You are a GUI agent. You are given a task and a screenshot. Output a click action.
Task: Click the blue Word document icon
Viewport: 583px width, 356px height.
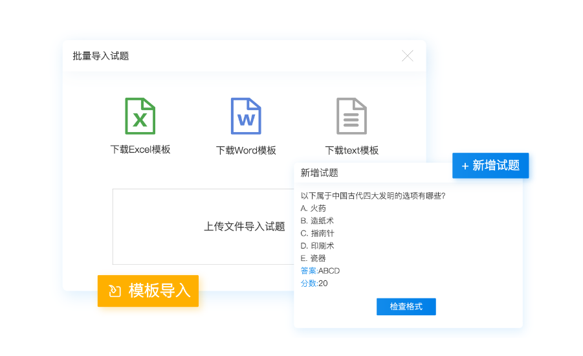point(246,116)
